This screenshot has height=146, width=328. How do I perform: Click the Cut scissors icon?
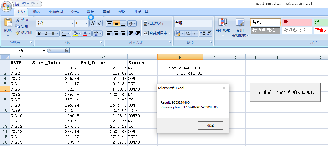point(18,20)
